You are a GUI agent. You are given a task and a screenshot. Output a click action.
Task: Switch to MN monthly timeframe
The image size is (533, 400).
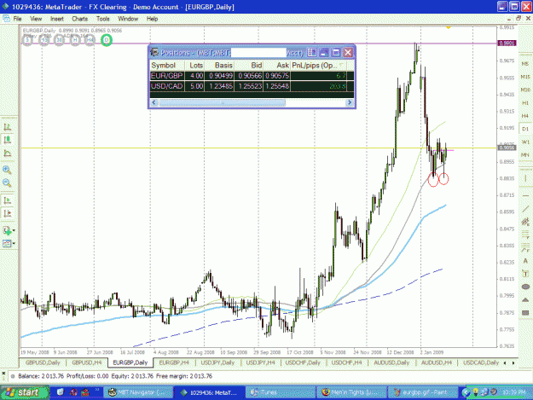[525, 154]
